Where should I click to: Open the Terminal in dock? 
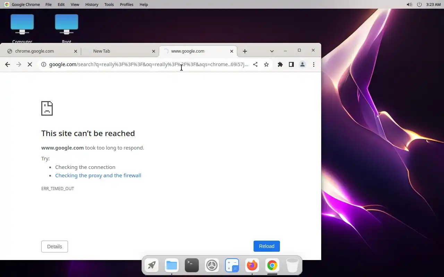[192, 266]
